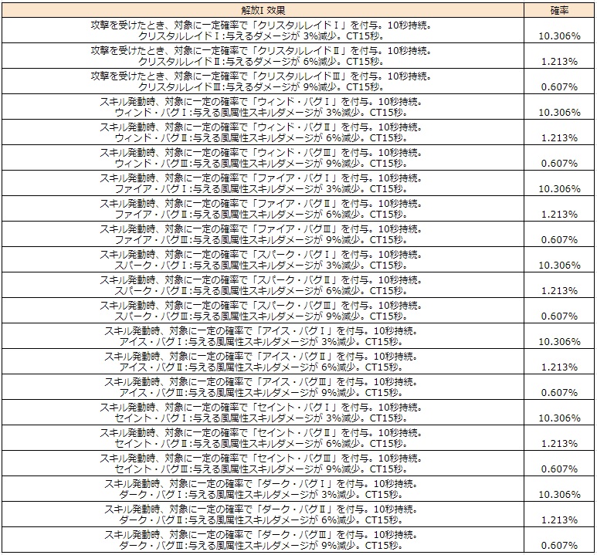This screenshot has height=555, width=597.
Task: Click the 10.306% probability for セイント・バグI
Action: point(560,418)
